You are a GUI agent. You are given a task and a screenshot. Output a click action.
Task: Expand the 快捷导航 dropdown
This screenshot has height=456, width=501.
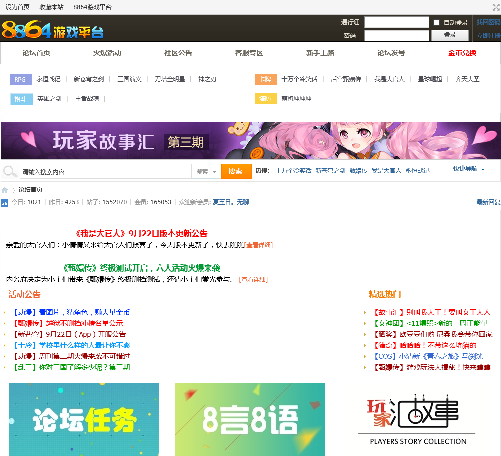tap(468, 169)
